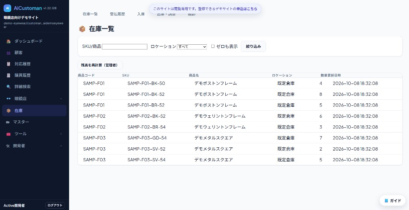409x210 pixels.
Task: Click quantity 3 in SAMP-F02-BR-54 row
Action: click(x=321, y=127)
